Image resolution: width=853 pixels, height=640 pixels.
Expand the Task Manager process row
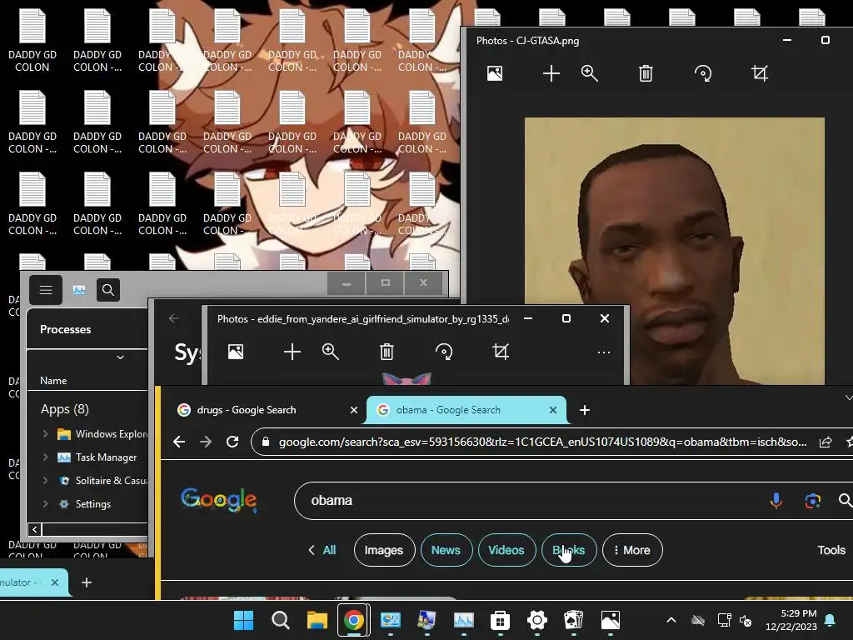(x=45, y=457)
